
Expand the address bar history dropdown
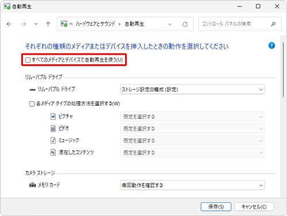(x=170, y=24)
